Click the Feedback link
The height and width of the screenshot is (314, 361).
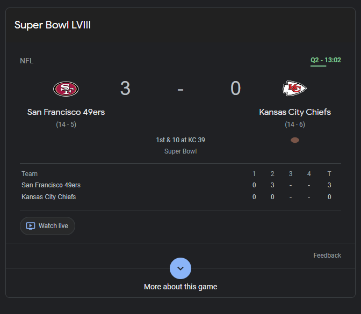327,255
